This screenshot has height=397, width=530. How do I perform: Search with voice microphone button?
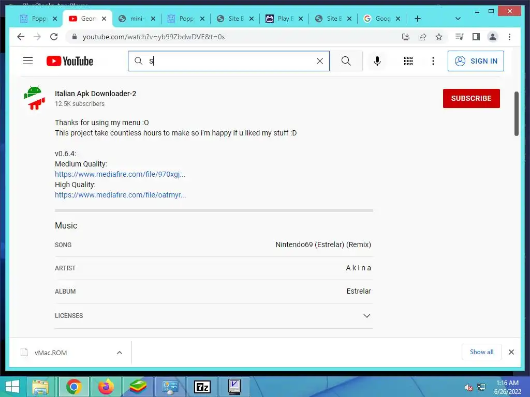pos(377,61)
